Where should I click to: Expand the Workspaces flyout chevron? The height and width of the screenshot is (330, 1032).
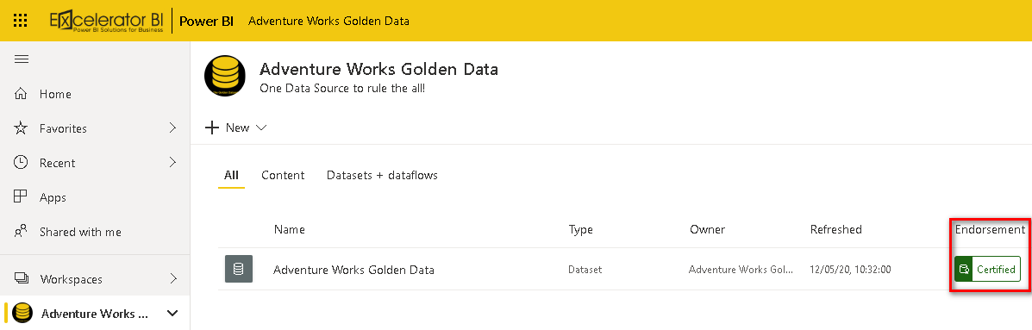pos(172,278)
